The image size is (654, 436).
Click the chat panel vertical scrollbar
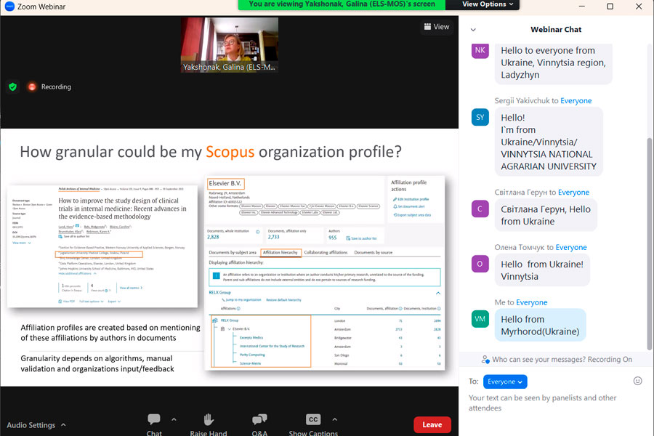click(x=650, y=244)
